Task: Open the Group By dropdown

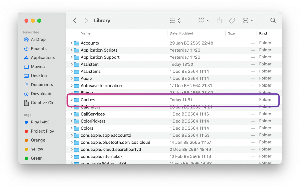Action: pos(204,21)
